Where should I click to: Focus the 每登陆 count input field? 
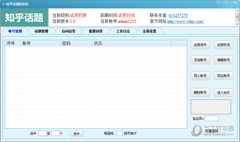[119, 133]
